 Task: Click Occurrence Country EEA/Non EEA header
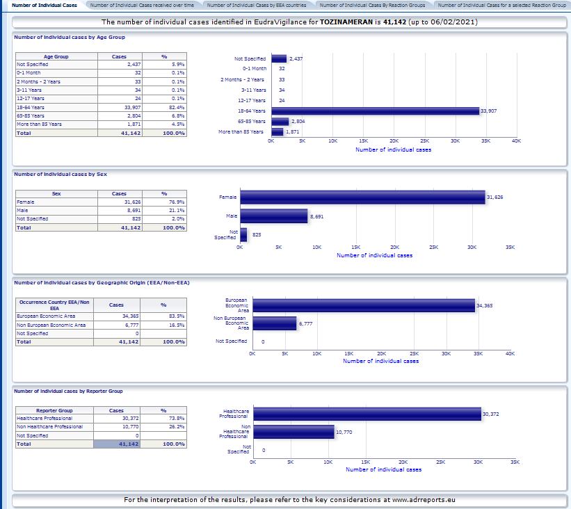click(54, 305)
